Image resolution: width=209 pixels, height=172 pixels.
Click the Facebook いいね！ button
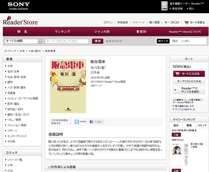[x=96, y=122]
